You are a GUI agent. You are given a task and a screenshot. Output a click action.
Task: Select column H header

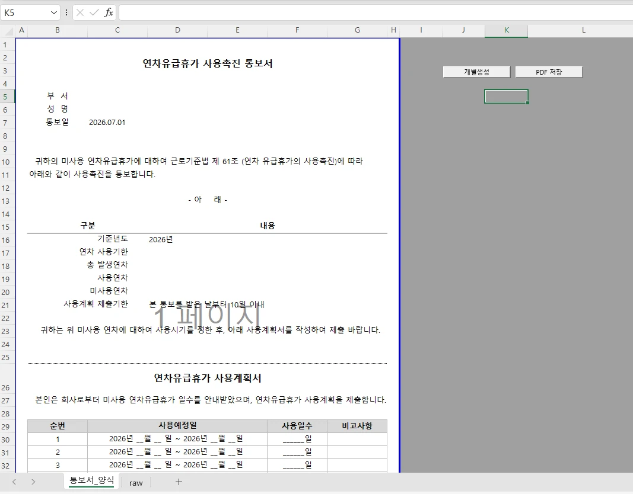tap(393, 30)
